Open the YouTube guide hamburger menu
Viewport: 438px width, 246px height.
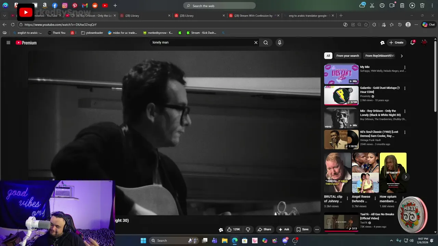tap(8, 43)
